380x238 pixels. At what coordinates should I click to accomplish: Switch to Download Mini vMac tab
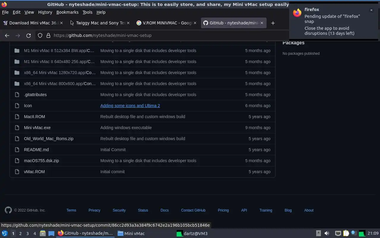point(33,23)
